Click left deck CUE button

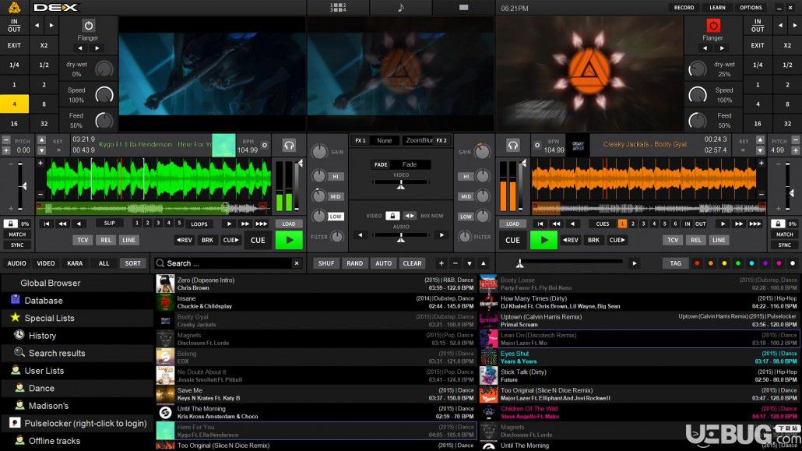click(x=258, y=240)
